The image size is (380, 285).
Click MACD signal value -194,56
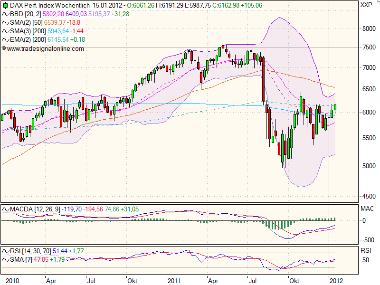[93, 209]
